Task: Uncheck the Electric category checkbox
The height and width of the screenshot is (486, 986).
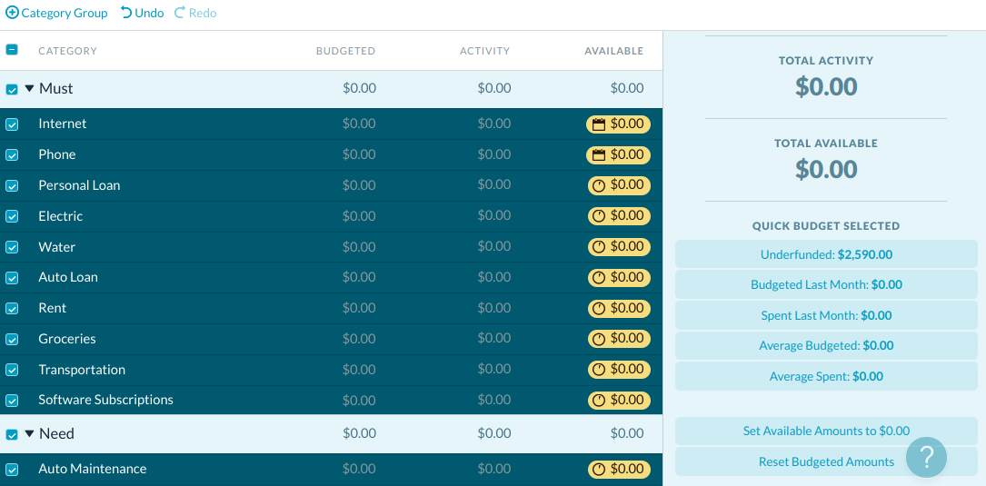Action: pos(12,216)
